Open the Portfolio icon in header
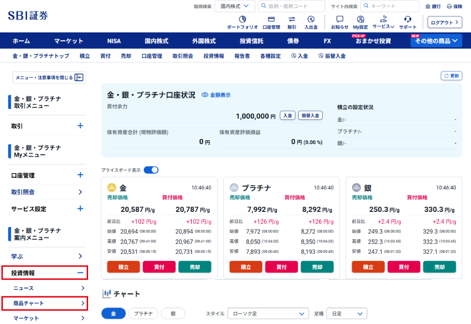 (243, 19)
